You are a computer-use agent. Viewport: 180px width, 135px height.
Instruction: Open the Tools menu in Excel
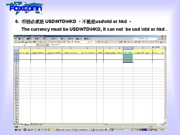63,39
